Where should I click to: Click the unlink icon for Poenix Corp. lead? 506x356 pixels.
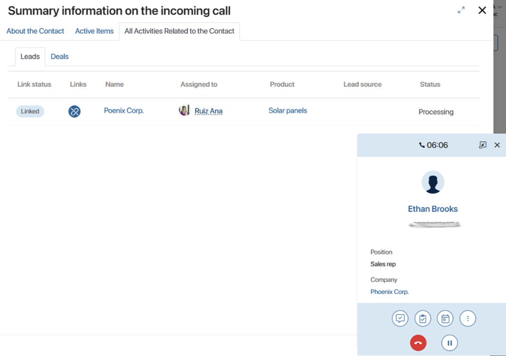click(x=74, y=112)
